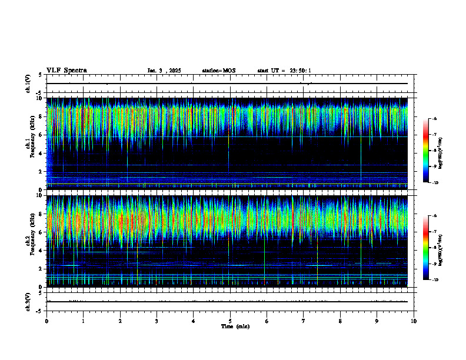The image size is (466, 360).
Task: Click the ch.1 voltage waveform trace
Action: pyautogui.click(x=227, y=84)
